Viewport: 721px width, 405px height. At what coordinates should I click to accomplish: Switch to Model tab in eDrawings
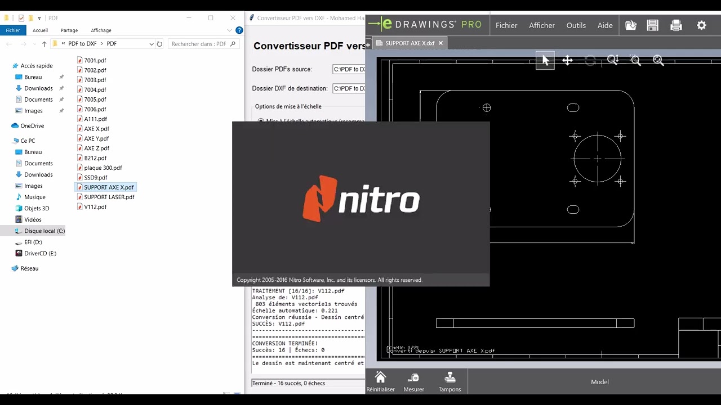pos(600,382)
